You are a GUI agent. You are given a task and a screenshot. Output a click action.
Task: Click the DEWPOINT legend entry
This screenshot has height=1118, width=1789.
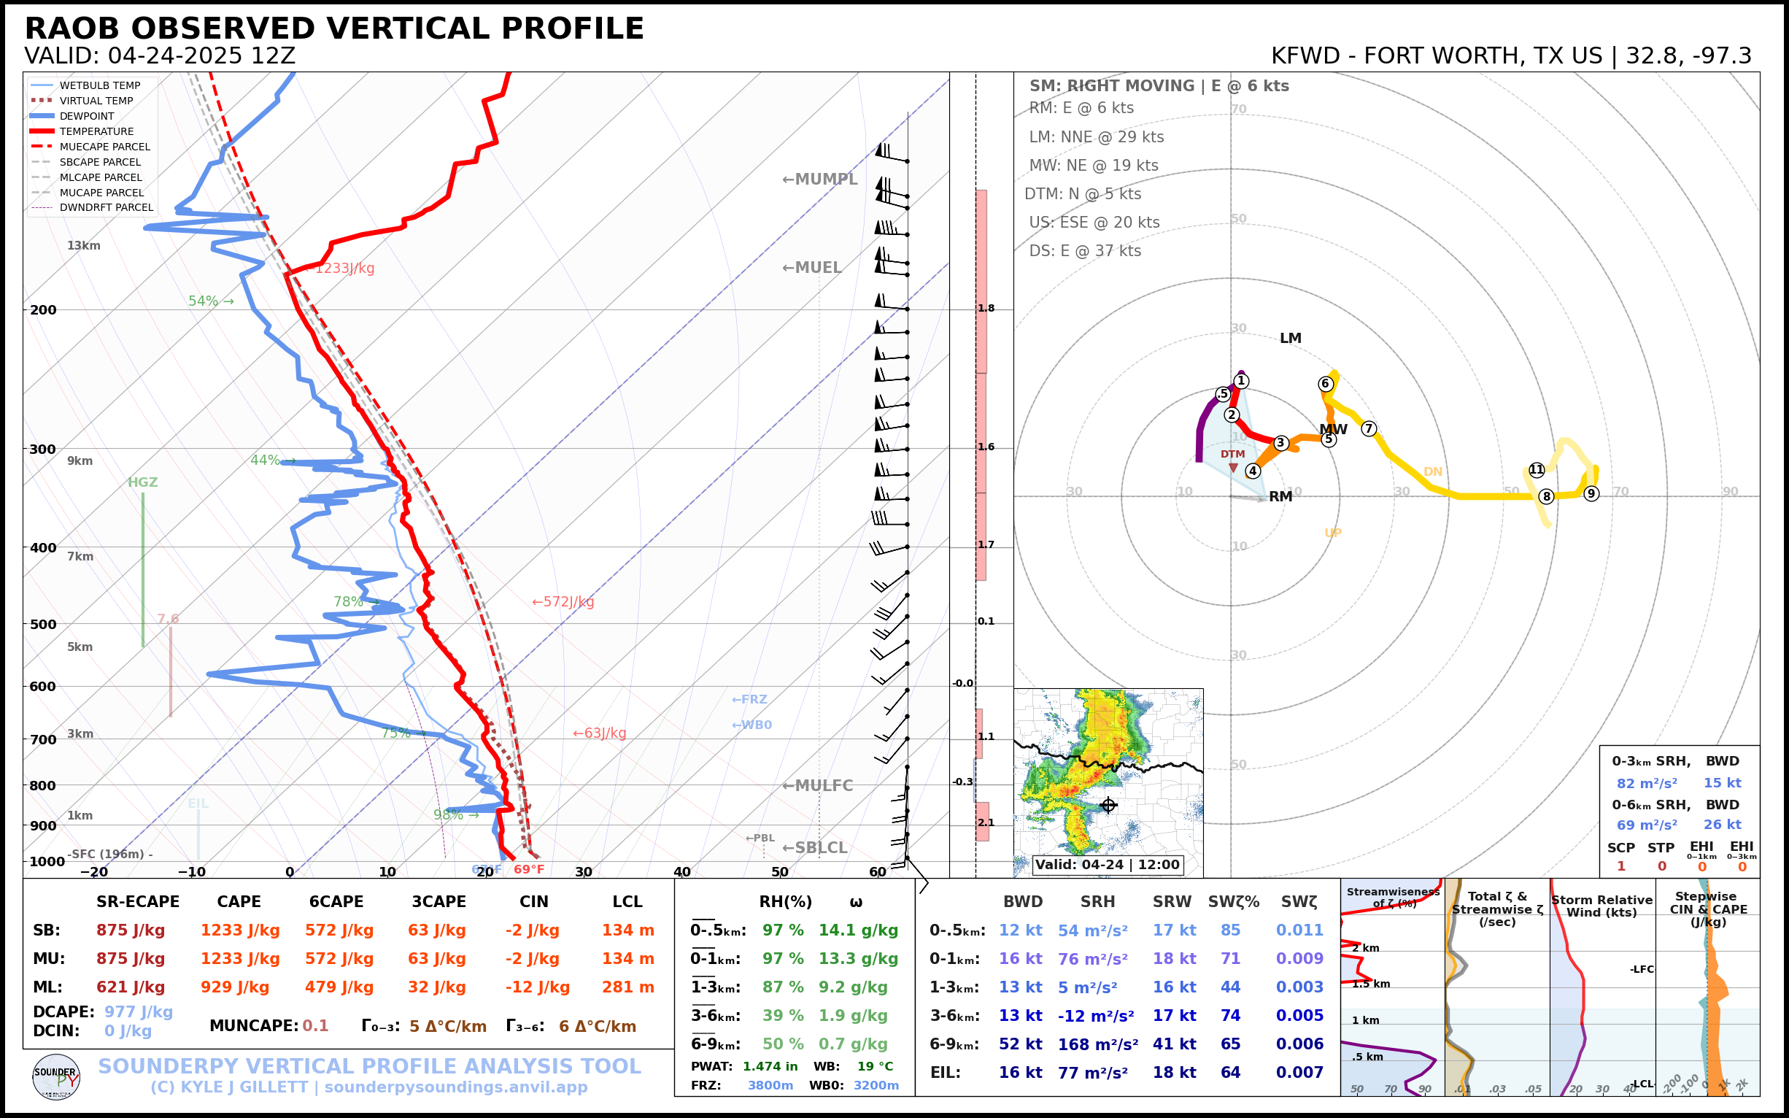point(87,116)
